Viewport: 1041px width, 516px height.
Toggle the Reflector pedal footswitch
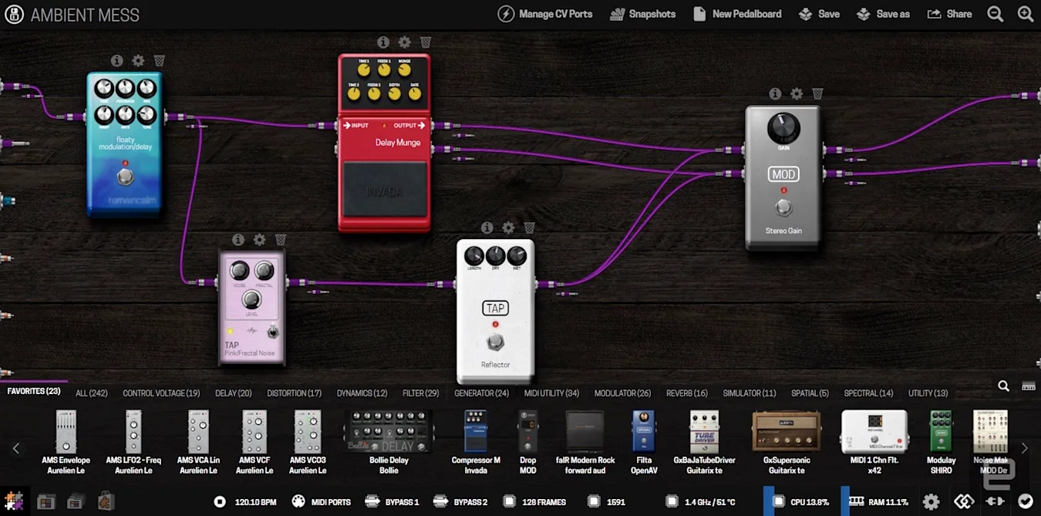point(495,342)
